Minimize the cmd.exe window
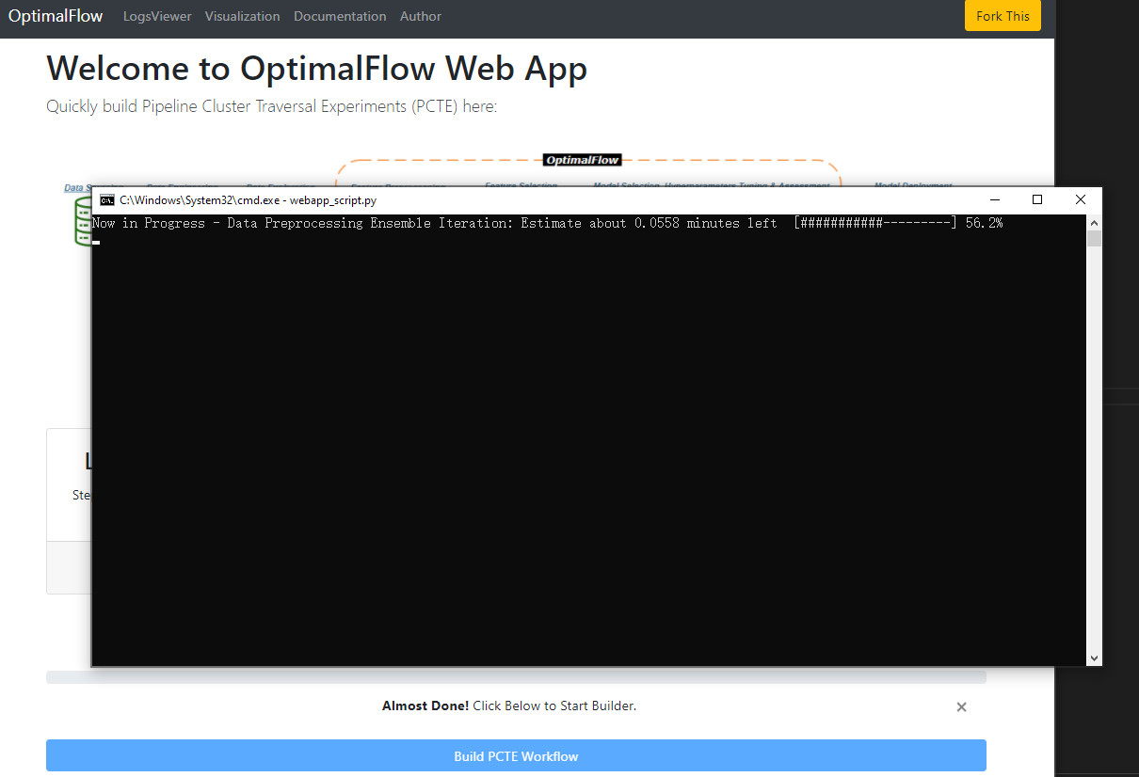Screen dimensions: 1139x777 pyautogui.click(x=995, y=199)
